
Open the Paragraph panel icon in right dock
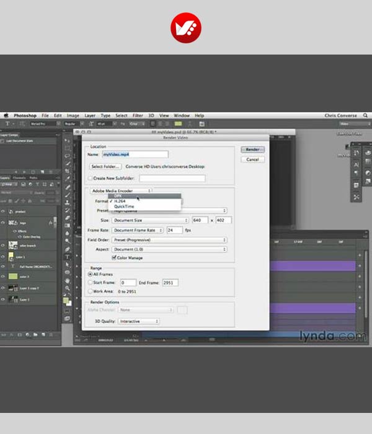[356, 173]
